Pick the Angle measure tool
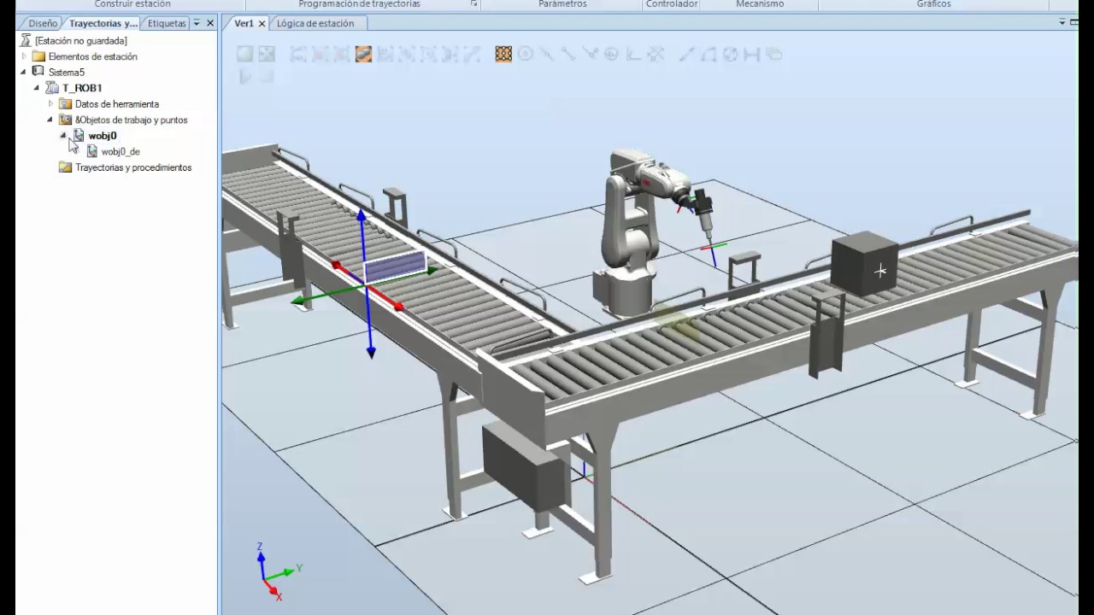1094x615 pixels. 708,55
